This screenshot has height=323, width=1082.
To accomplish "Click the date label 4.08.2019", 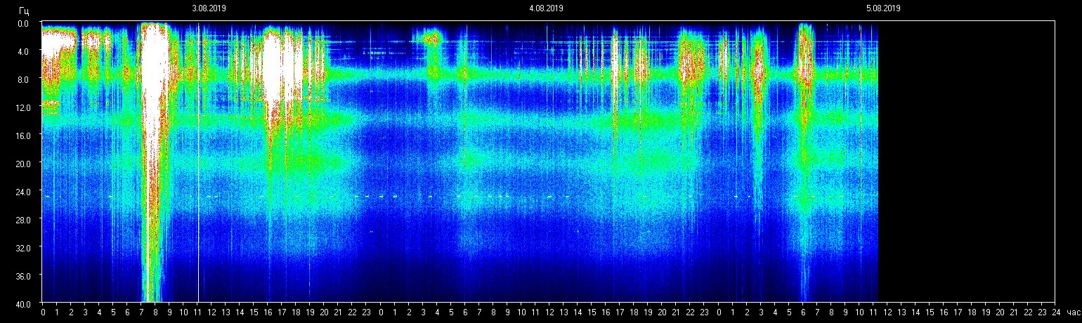I will (x=546, y=8).
